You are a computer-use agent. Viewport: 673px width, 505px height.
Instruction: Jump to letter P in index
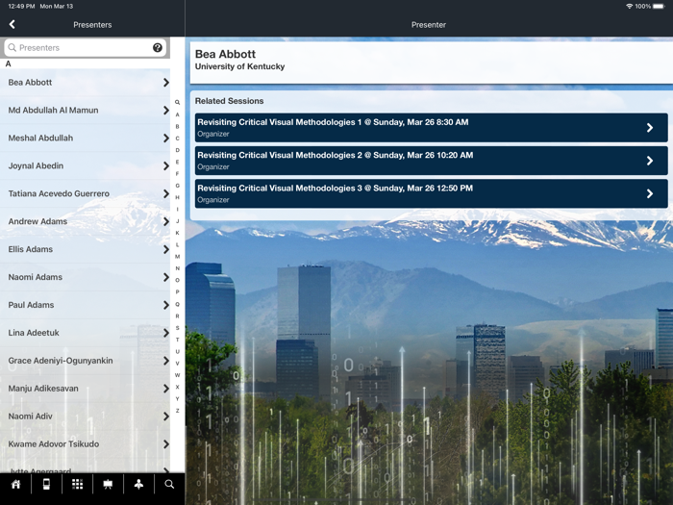coord(177,292)
